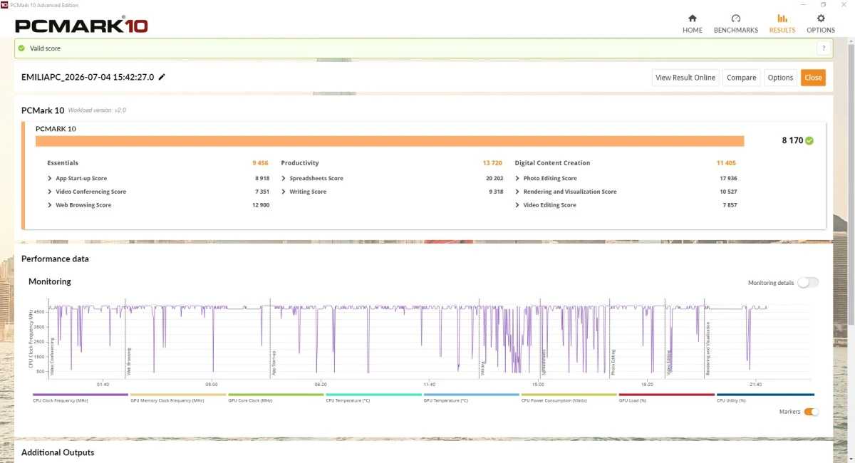Viewport: 855px width, 463px height.
Task: Open Benchmarks gauge icon
Action: click(x=736, y=19)
